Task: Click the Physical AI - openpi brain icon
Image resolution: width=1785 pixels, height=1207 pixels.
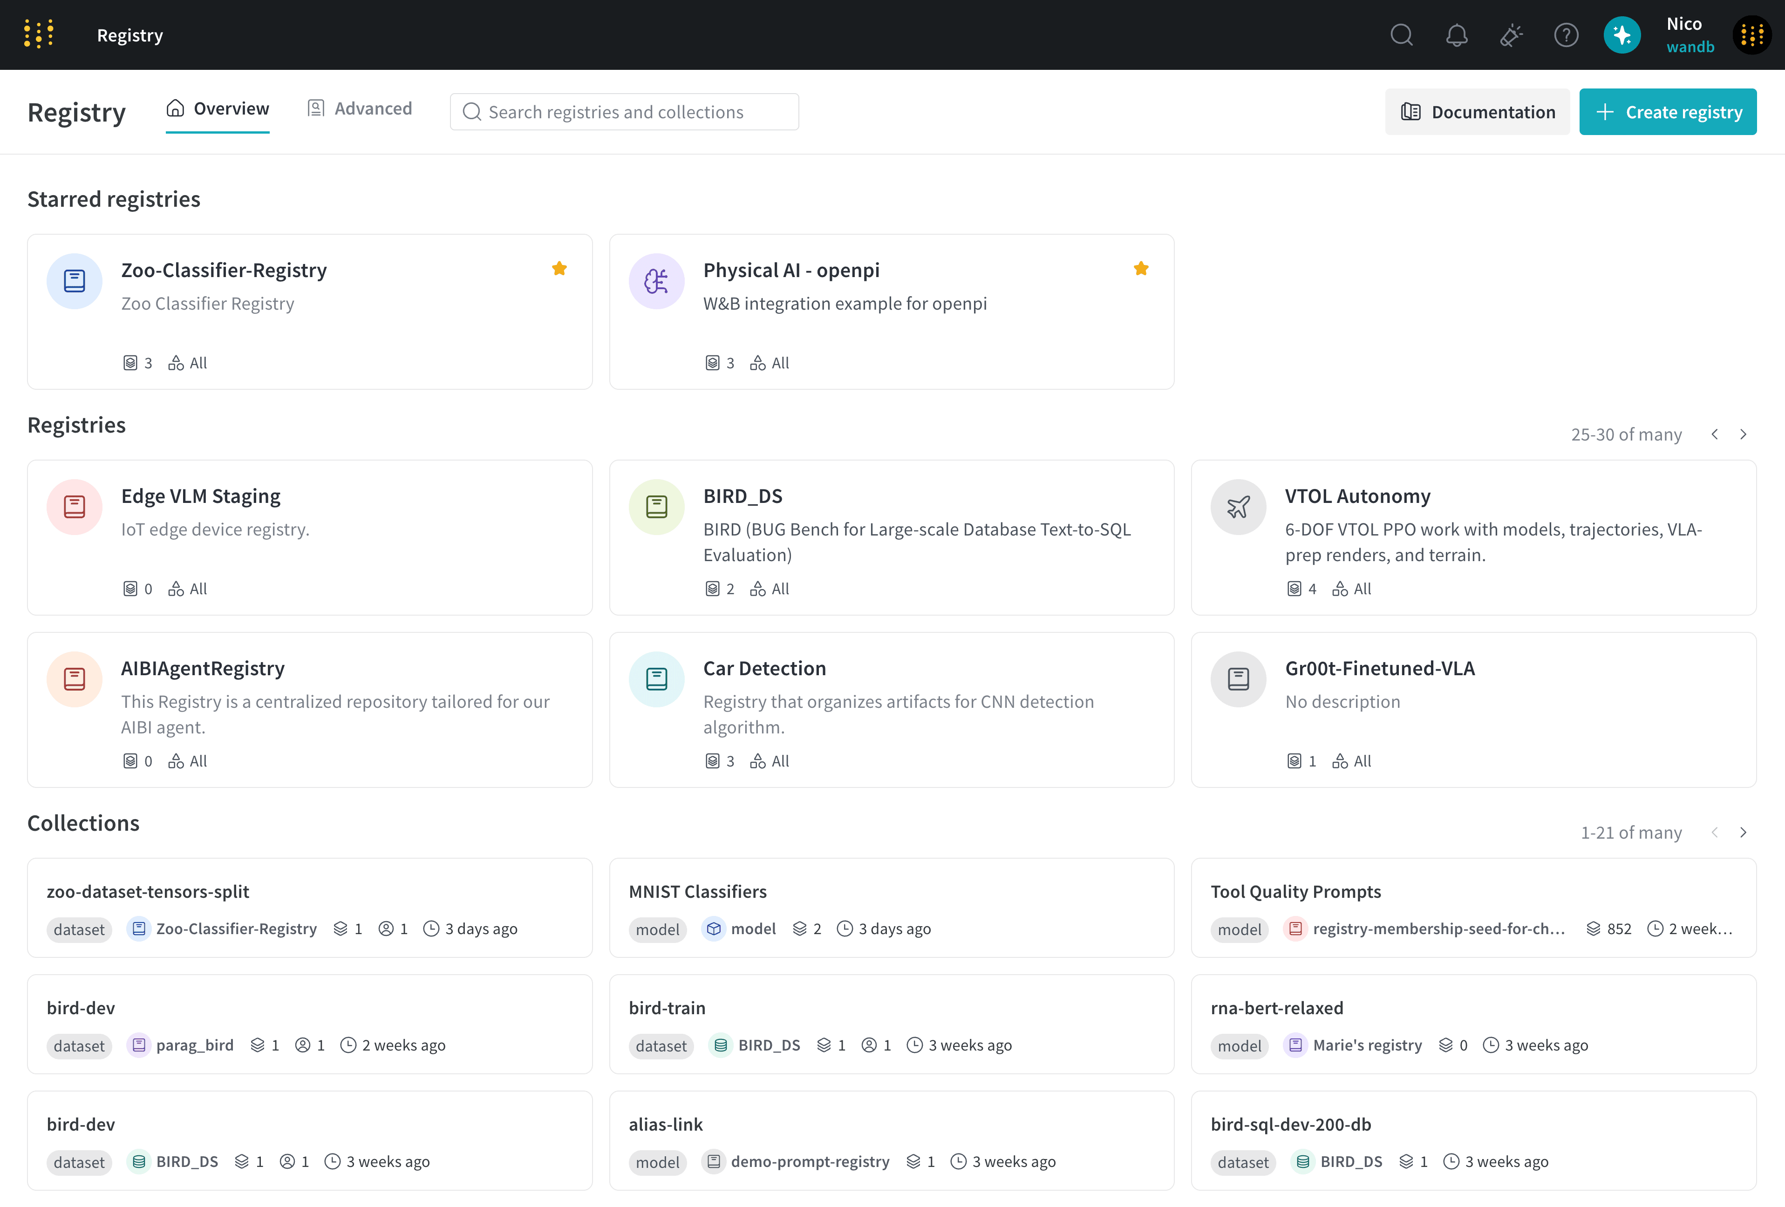Action: pos(657,281)
